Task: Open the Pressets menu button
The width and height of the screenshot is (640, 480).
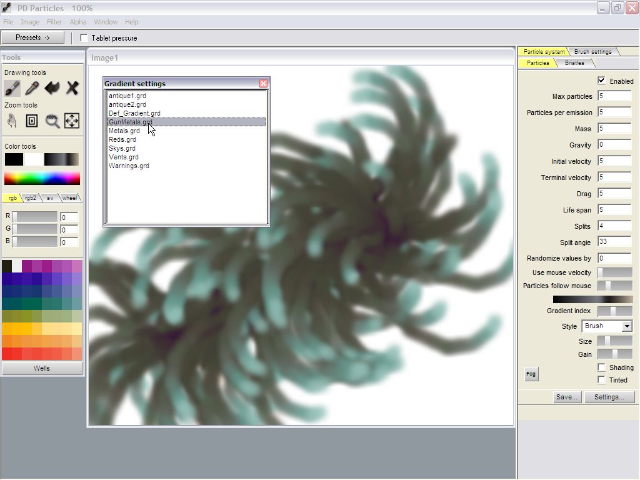Action: (x=32, y=37)
